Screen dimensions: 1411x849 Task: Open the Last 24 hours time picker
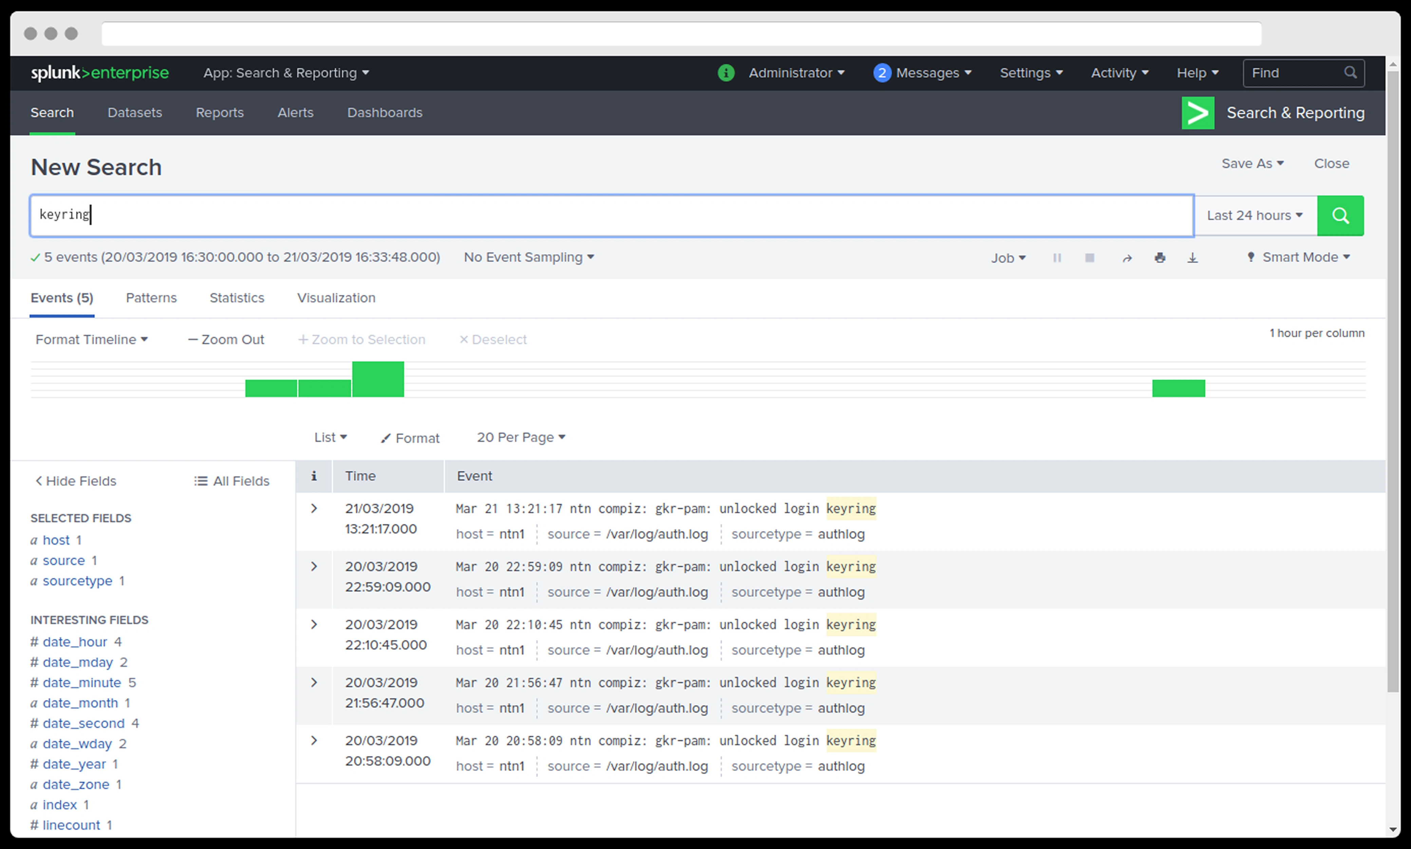[1255, 216]
